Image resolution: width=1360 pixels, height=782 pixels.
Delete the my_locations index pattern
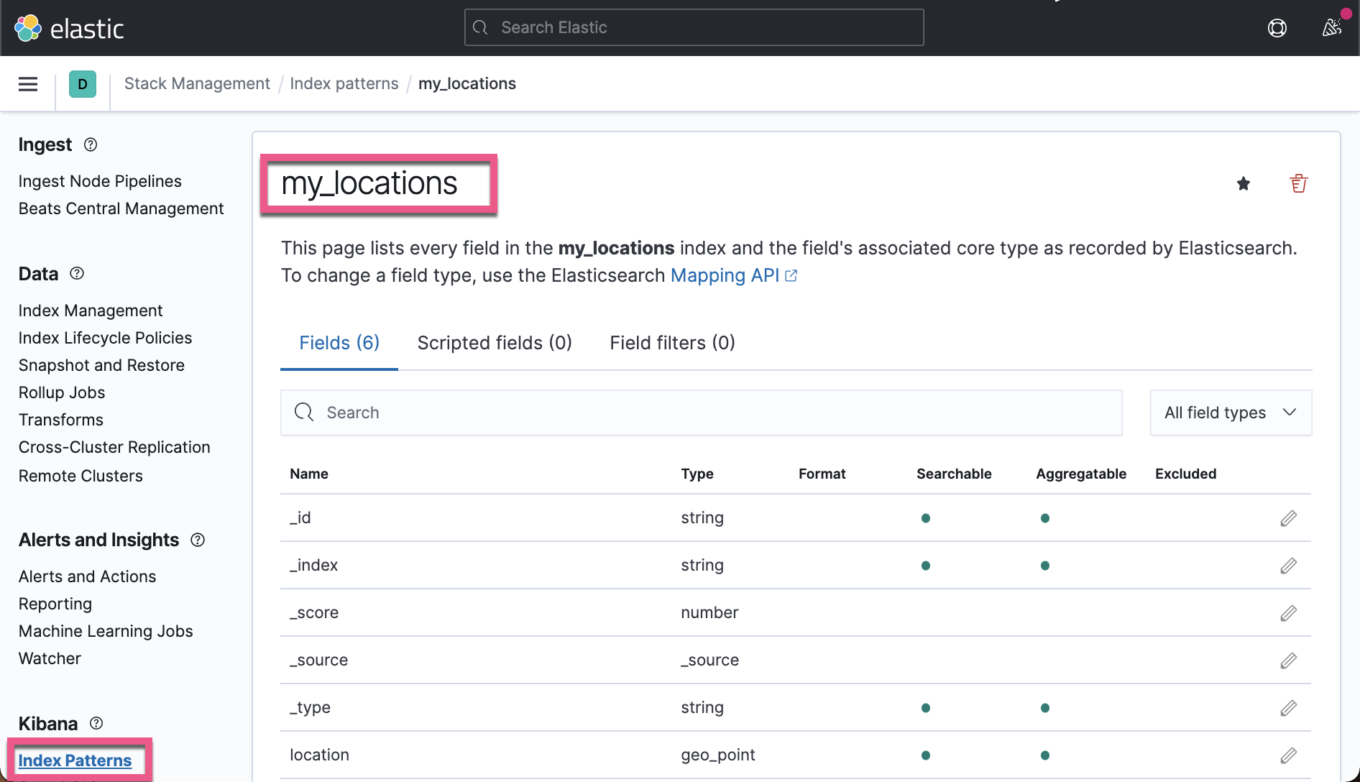[1298, 183]
